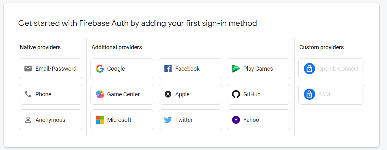
Task: Select the GitHub provider card
Action: click(258, 94)
